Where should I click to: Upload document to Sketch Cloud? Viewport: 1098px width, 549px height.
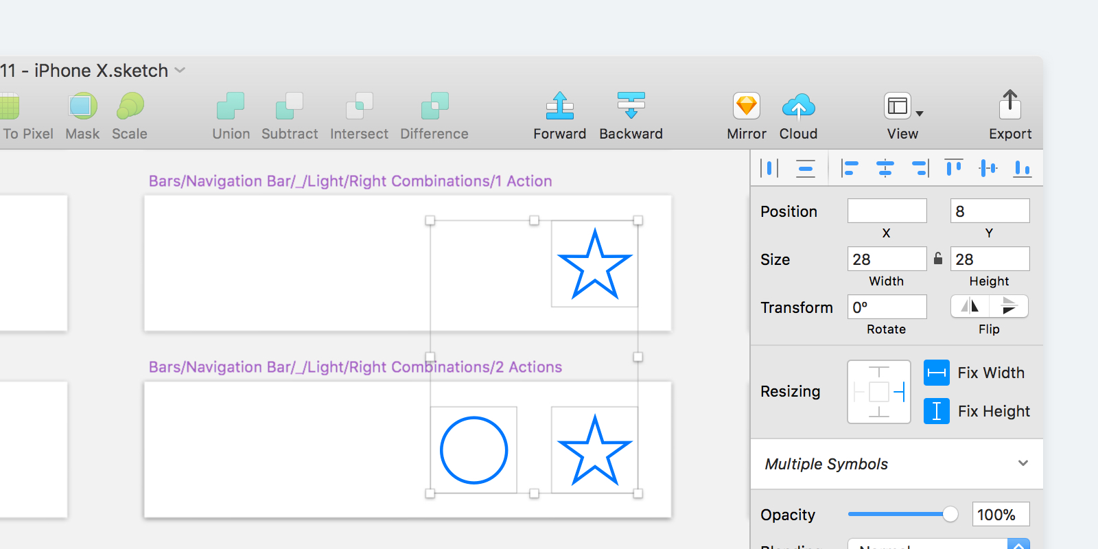pyautogui.click(x=798, y=106)
